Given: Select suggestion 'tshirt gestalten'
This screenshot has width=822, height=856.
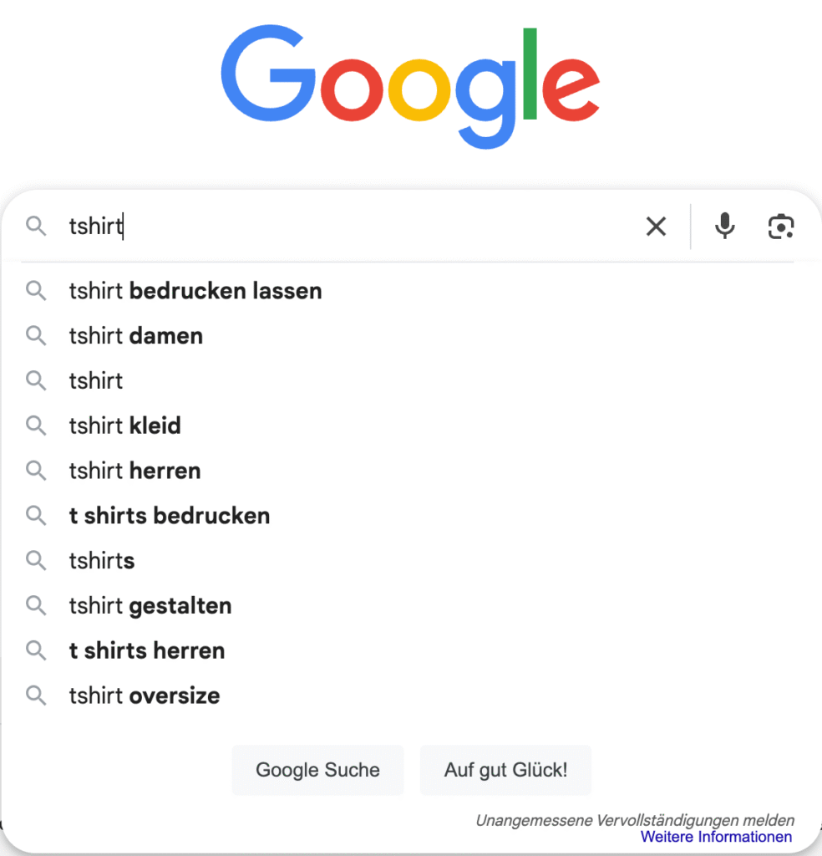Looking at the screenshot, I should click(x=150, y=605).
